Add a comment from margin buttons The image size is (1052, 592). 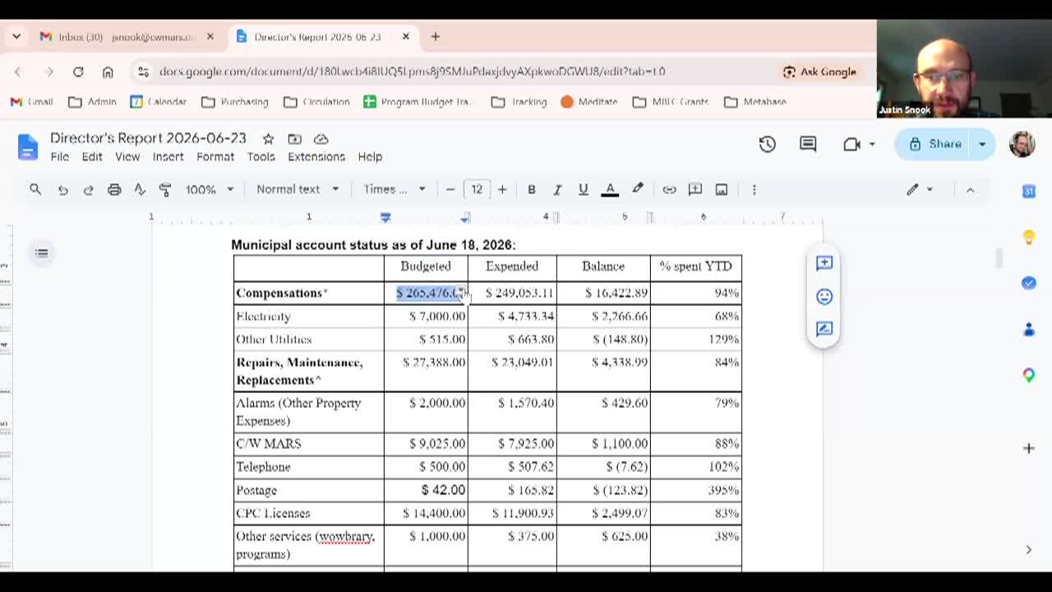pos(824,263)
